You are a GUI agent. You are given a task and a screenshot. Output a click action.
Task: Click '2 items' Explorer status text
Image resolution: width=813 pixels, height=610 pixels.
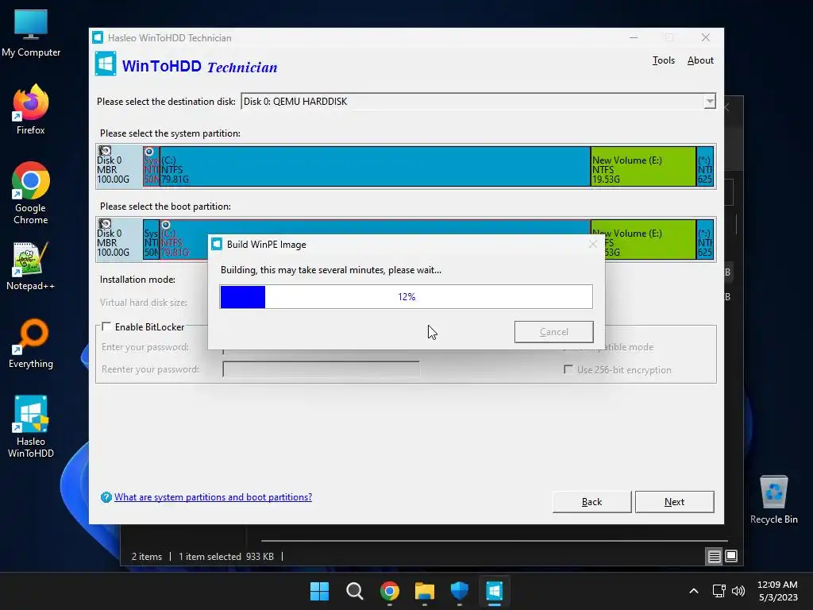click(x=147, y=557)
